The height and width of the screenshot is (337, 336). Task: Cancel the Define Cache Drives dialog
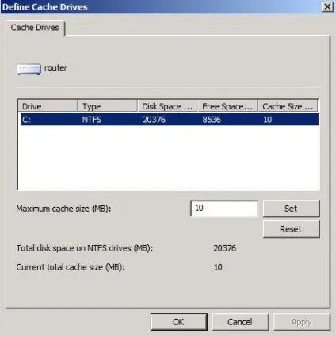240,322
